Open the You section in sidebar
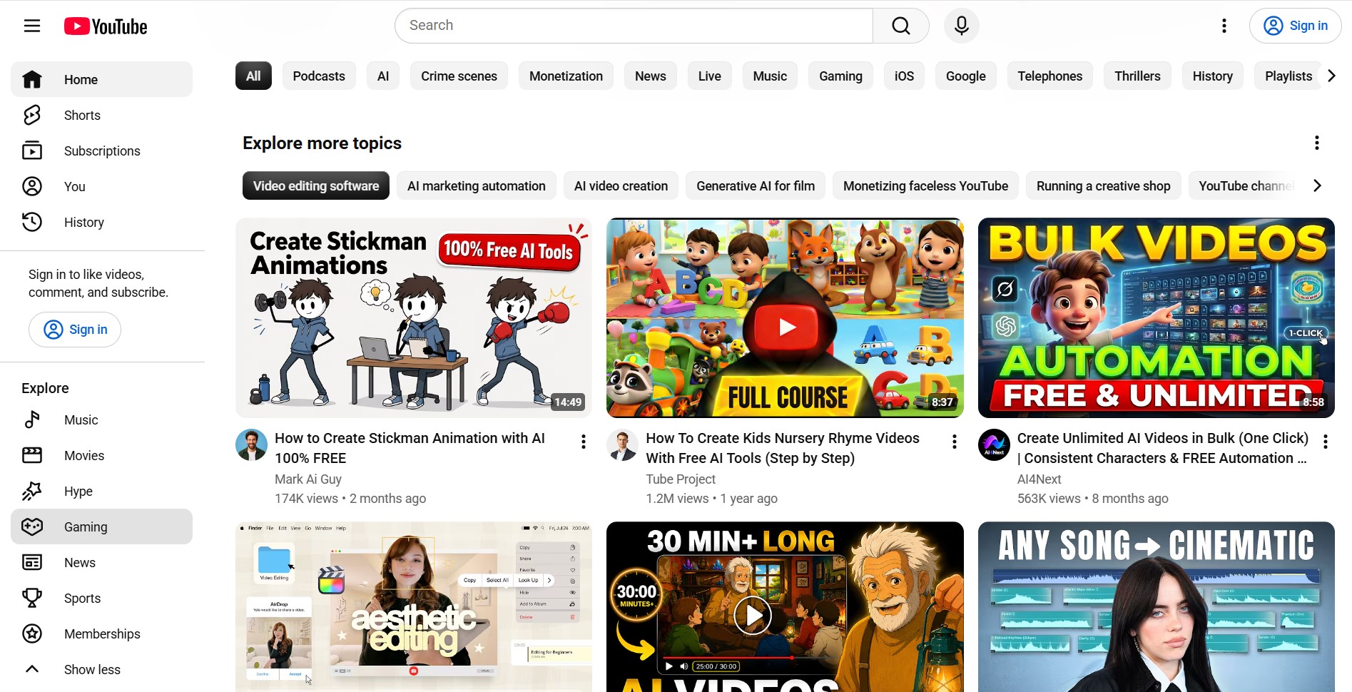 [x=101, y=186]
